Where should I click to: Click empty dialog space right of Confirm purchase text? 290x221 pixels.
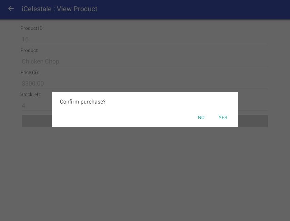point(170,102)
